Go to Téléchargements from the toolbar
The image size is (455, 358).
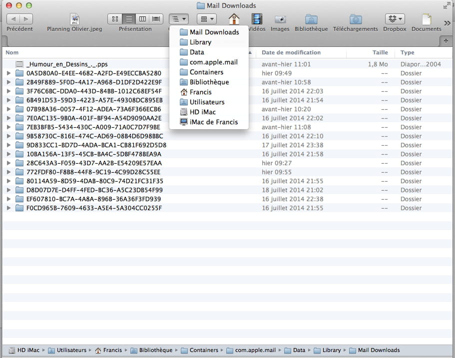(355, 19)
